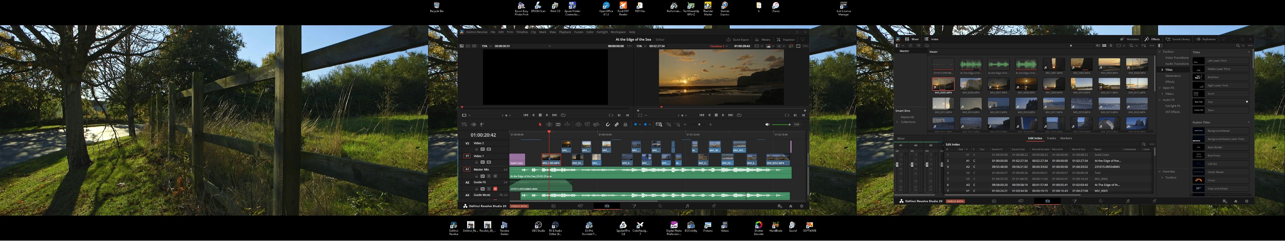Open the File menu
The image size is (1285, 241).
[x=493, y=32]
